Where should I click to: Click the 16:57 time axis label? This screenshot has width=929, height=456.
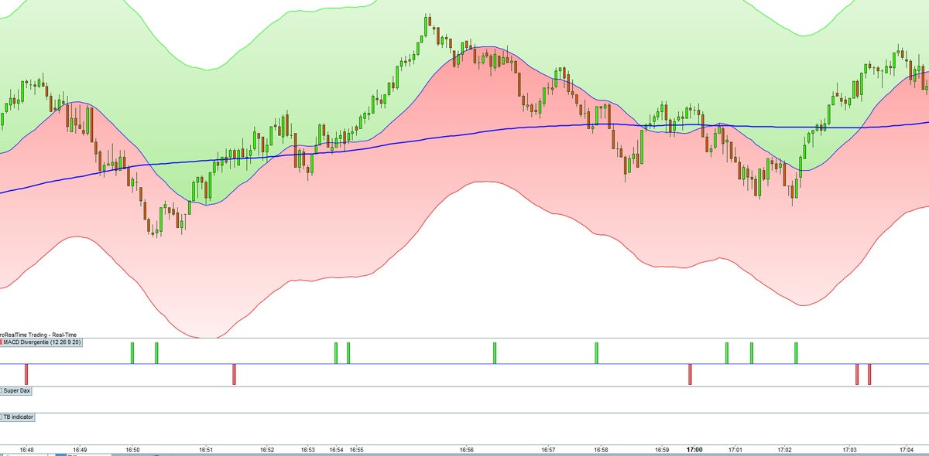click(547, 449)
